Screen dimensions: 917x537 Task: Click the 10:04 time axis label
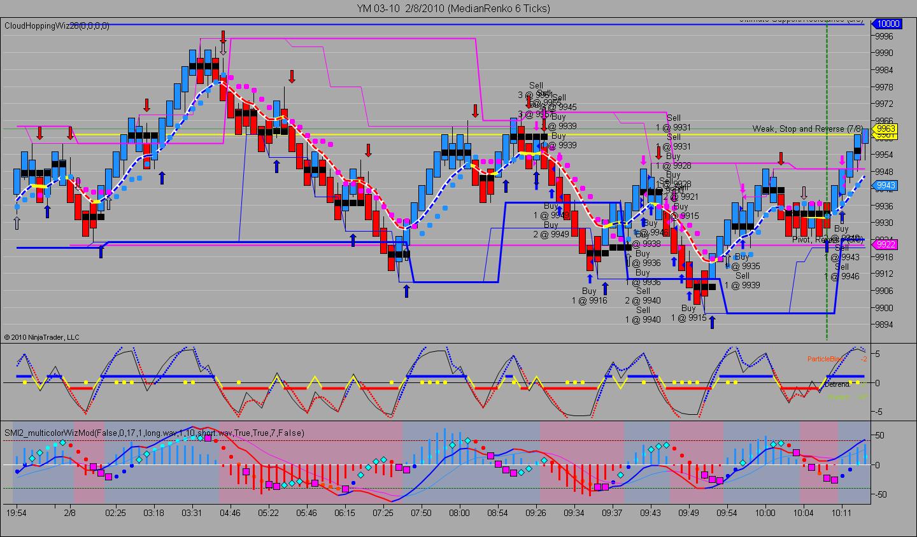tap(803, 512)
